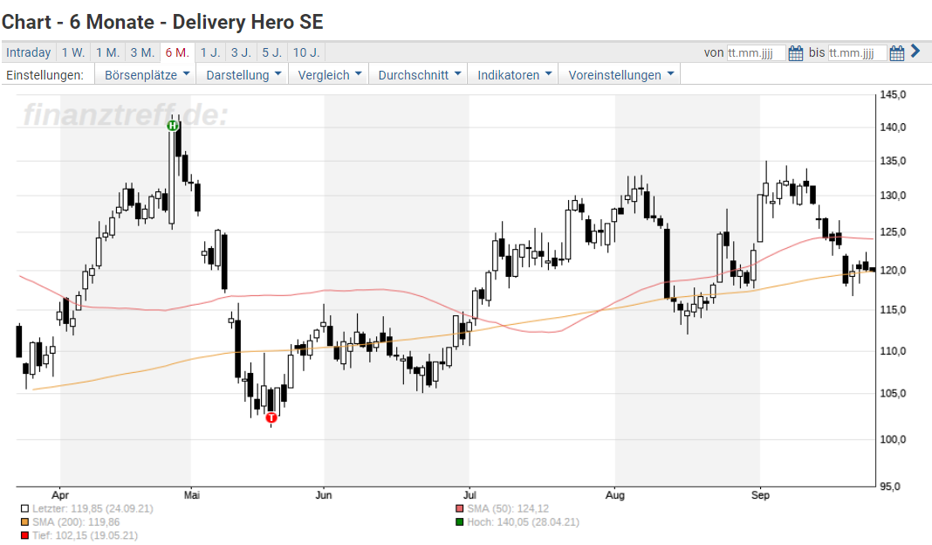Click the 100,0 price axis label

pos(893,439)
